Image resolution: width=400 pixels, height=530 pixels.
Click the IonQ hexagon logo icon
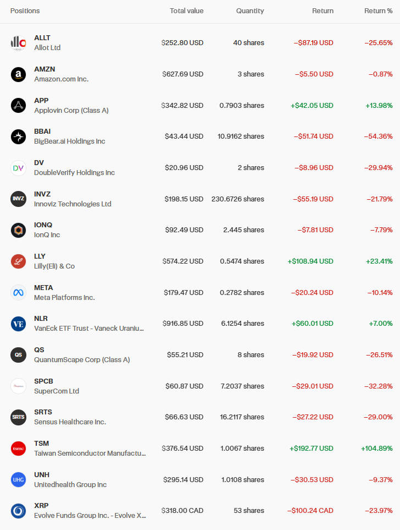[19, 230]
